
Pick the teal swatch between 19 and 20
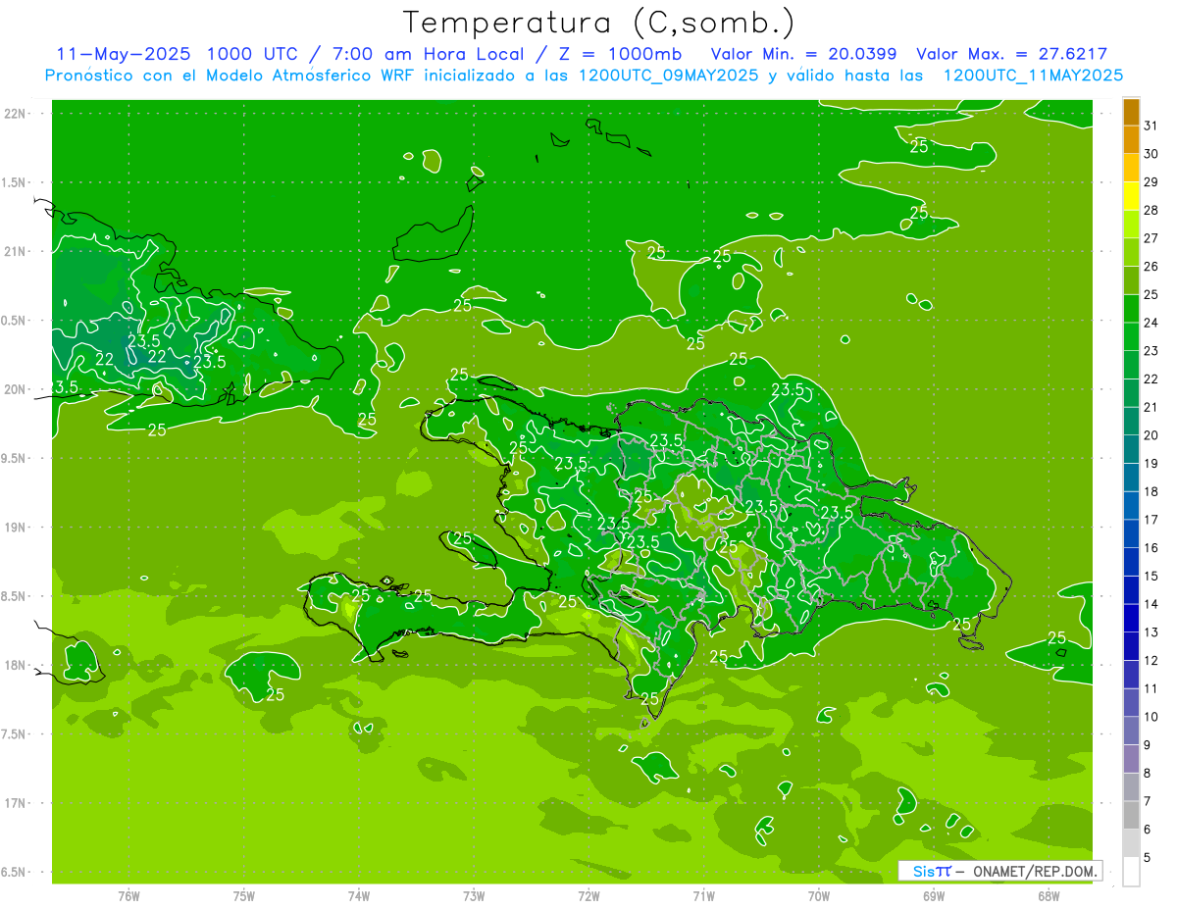click(1131, 449)
